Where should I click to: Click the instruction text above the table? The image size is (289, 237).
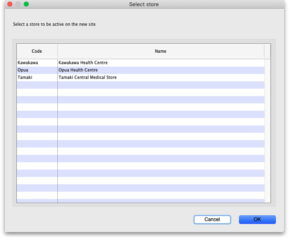[55, 25]
